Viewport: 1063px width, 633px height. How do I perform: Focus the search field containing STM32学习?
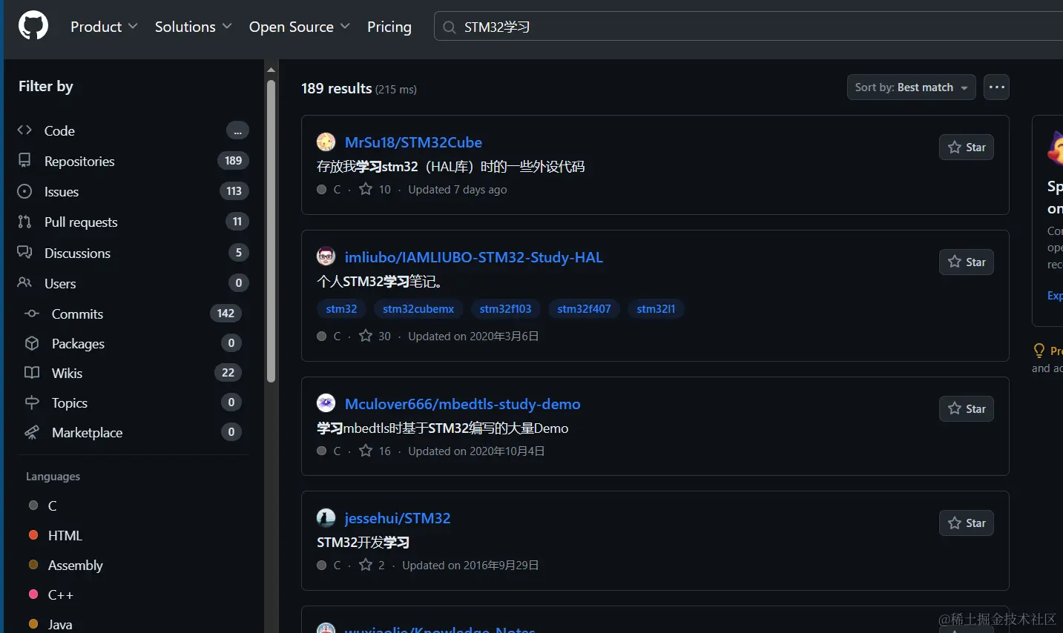(748, 27)
